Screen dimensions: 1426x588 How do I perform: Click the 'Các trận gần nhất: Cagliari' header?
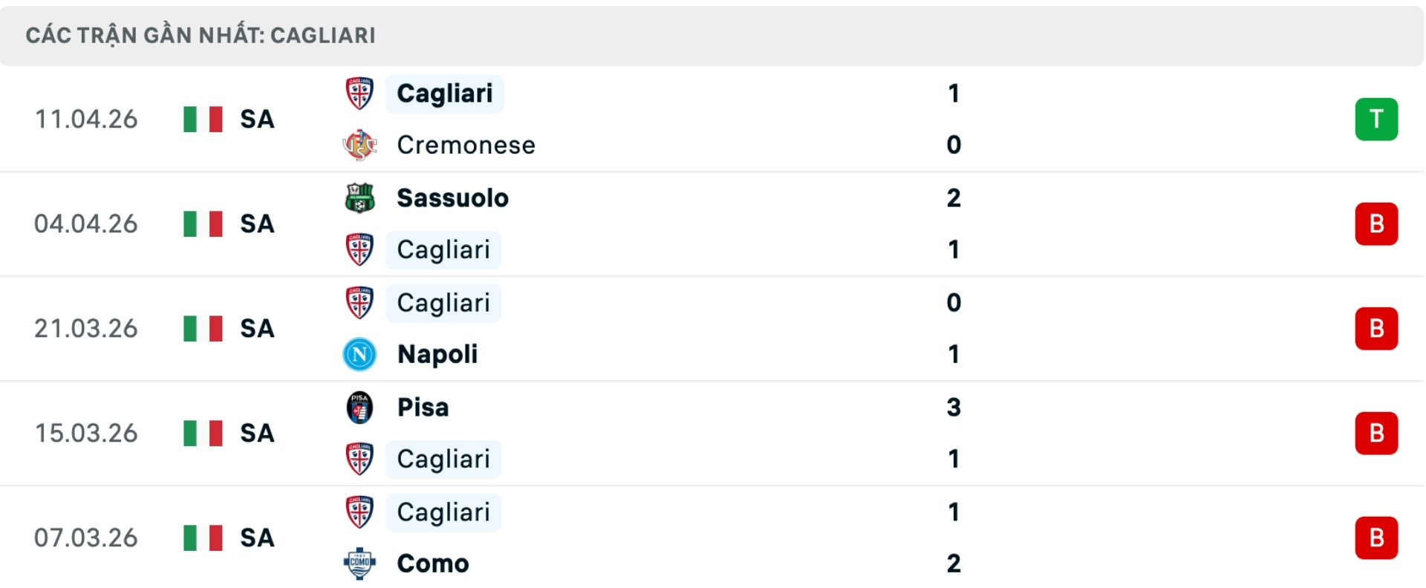pos(201,35)
